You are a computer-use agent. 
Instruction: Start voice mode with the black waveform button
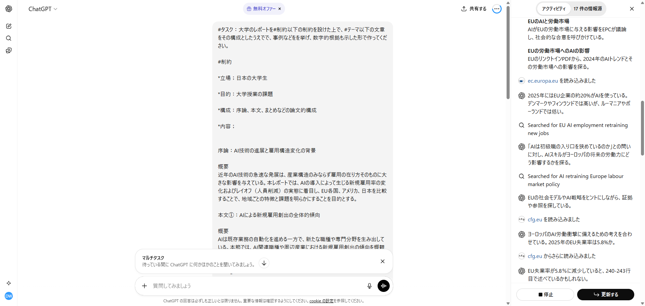[383, 286]
